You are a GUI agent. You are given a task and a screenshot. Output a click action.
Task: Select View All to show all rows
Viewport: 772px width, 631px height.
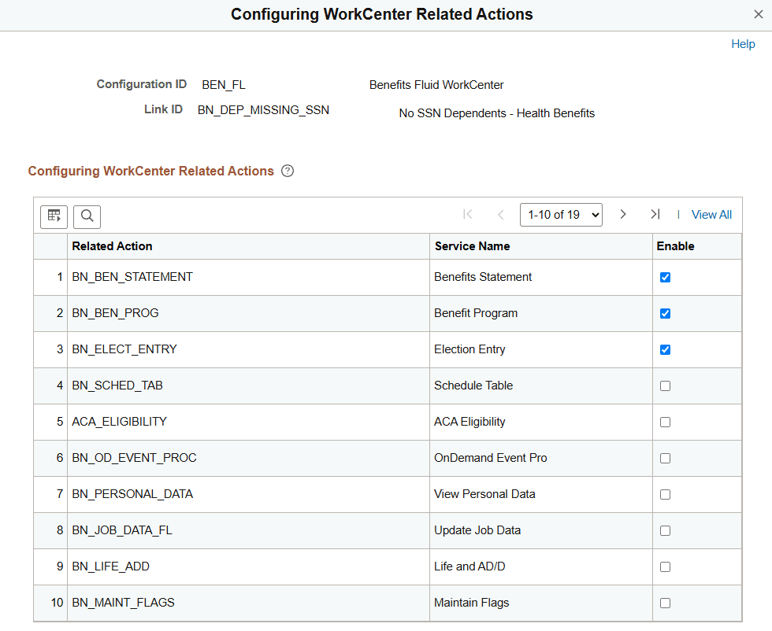click(x=711, y=214)
